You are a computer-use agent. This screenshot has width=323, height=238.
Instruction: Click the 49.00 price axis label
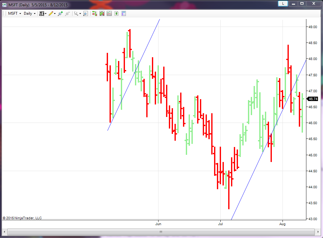[x=313, y=27]
